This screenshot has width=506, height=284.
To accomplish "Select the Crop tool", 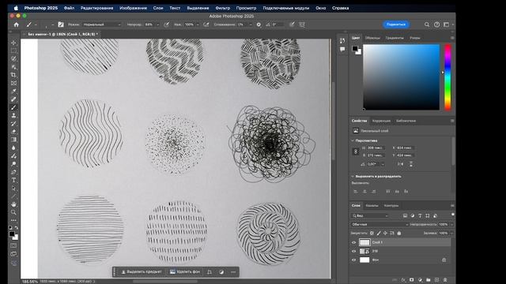I will [13, 75].
